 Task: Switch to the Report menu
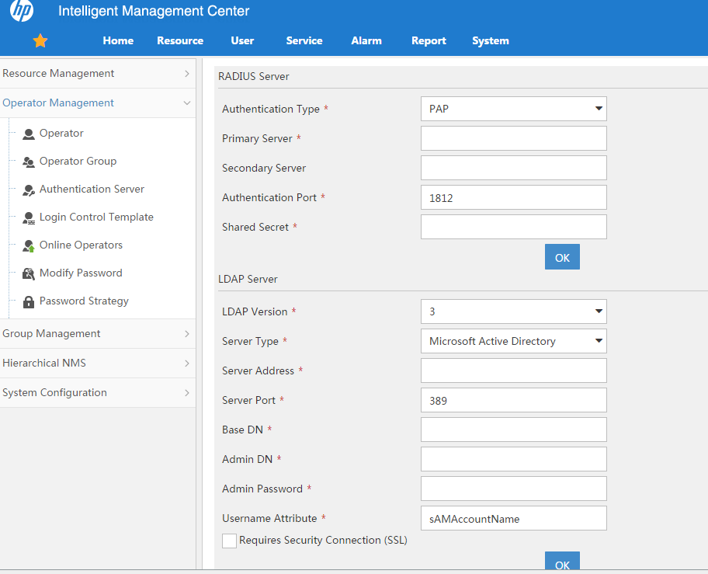pyautogui.click(x=429, y=40)
